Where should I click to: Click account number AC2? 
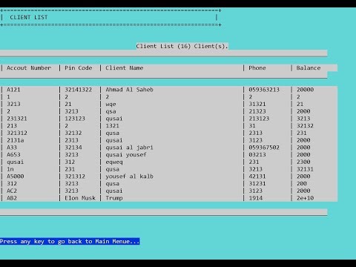[x=12, y=191]
